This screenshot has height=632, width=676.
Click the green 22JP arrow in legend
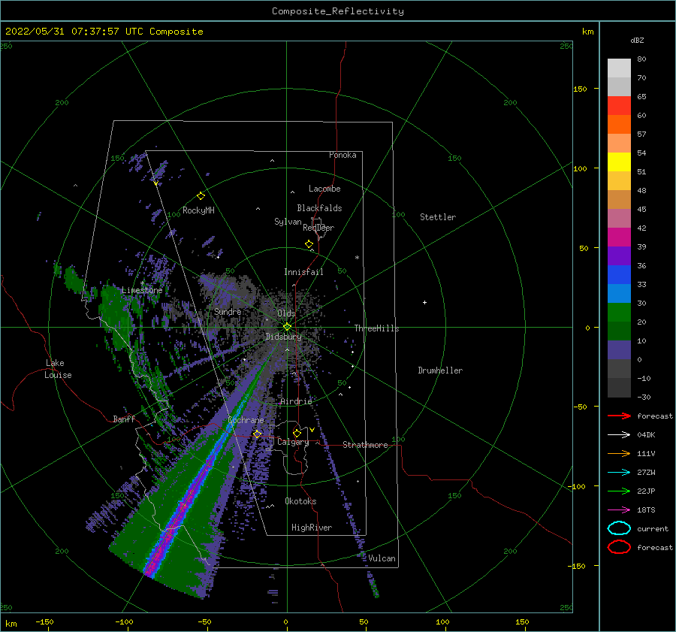click(619, 491)
